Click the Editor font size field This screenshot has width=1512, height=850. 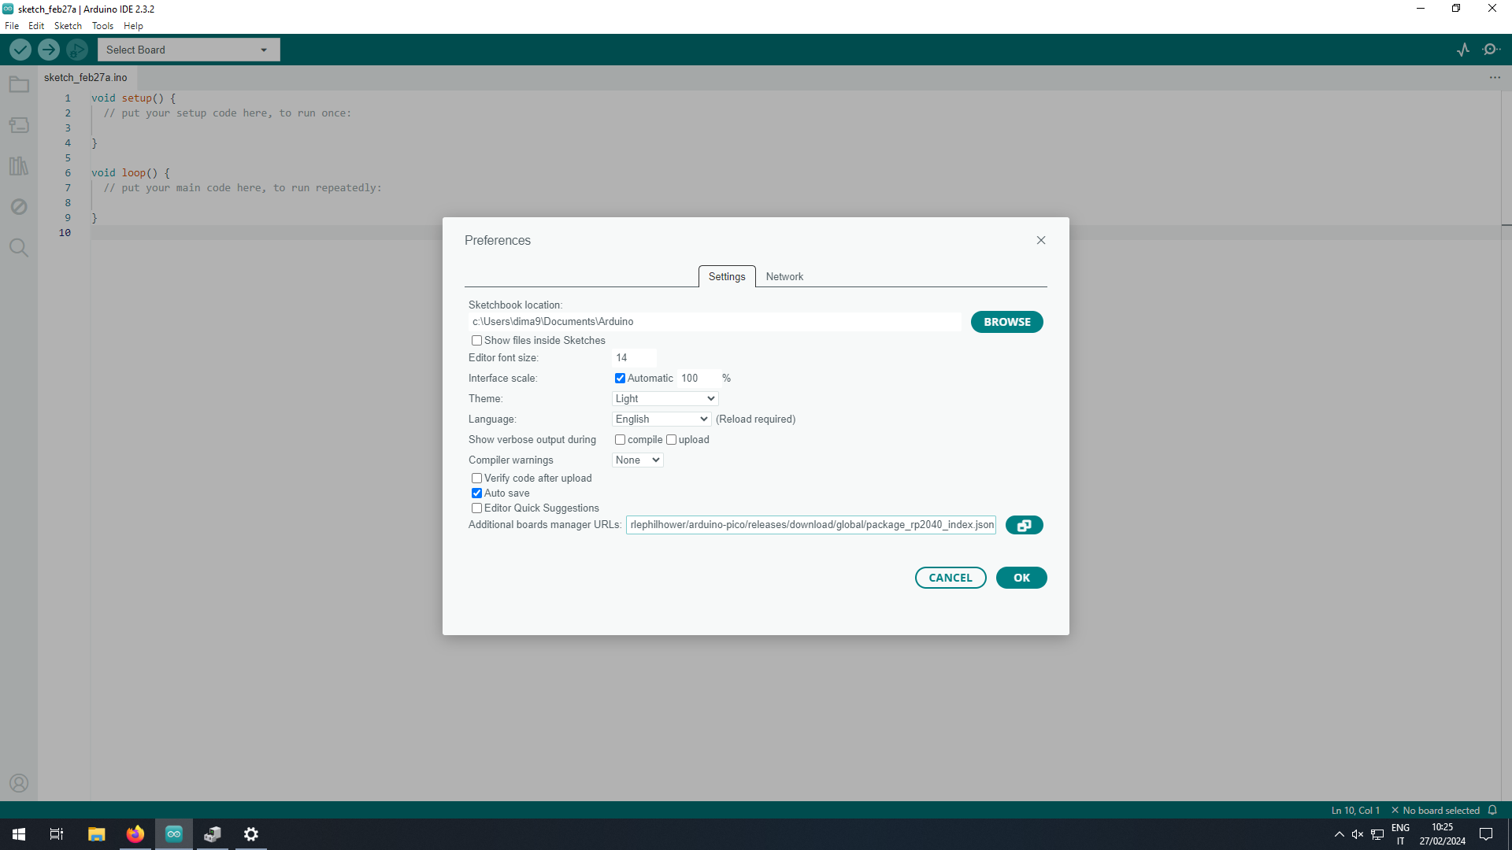(x=634, y=358)
